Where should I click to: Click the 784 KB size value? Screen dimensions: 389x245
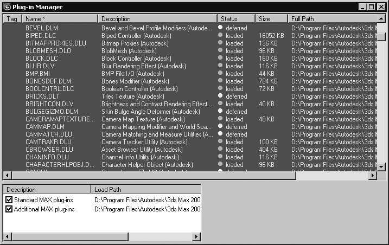[268, 81]
